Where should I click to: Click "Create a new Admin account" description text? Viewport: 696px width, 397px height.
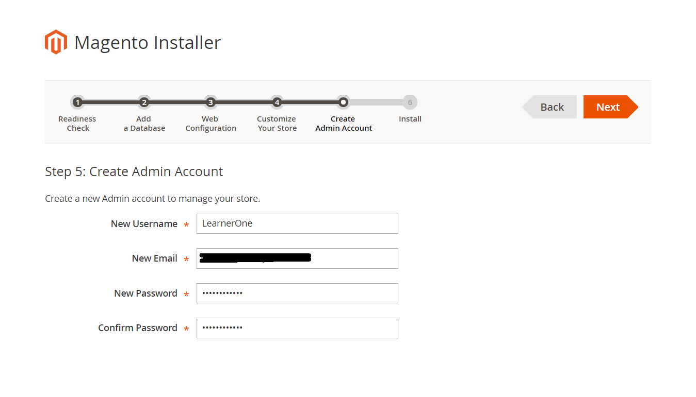click(152, 199)
